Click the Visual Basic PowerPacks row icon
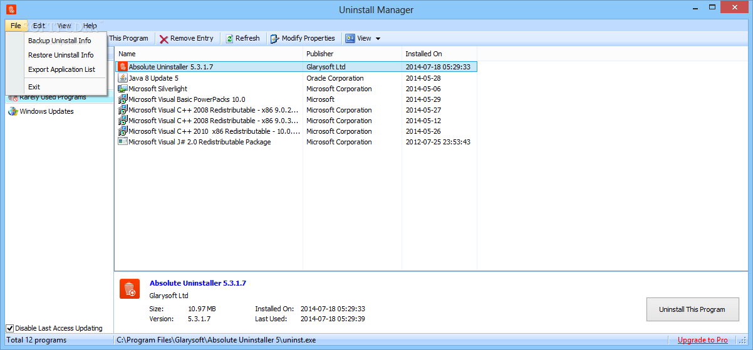Viewport: 753px width, 350px height. coord(123,99)
